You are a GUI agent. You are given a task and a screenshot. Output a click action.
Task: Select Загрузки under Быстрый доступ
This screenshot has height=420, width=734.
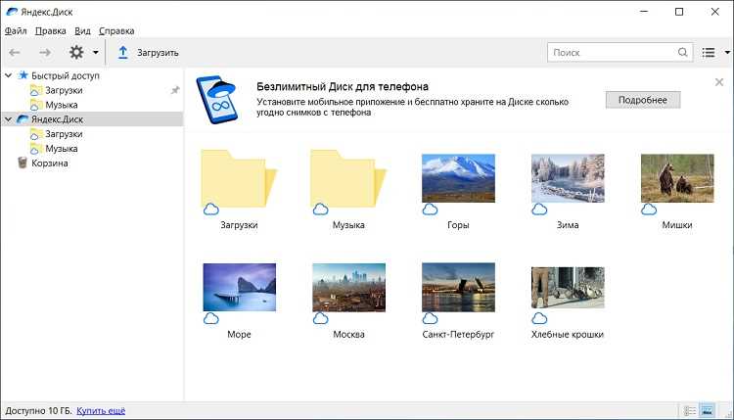(x=64, y=90)
